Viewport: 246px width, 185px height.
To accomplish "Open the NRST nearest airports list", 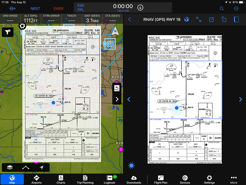I will tap(35, 9).
